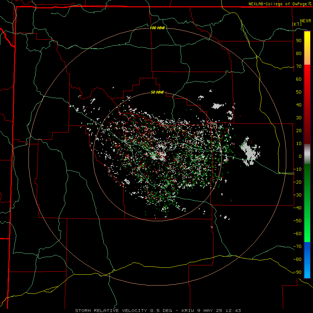Viewport: 313px width, 313px height.
Task: Click the Storm Relative Velocity caption at bottom
Action: coord(158,311)
